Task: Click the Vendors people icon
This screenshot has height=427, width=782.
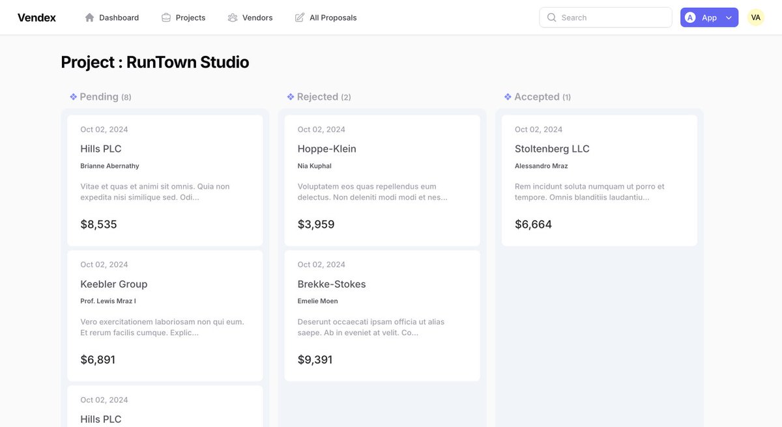Action: coord(233,18)
